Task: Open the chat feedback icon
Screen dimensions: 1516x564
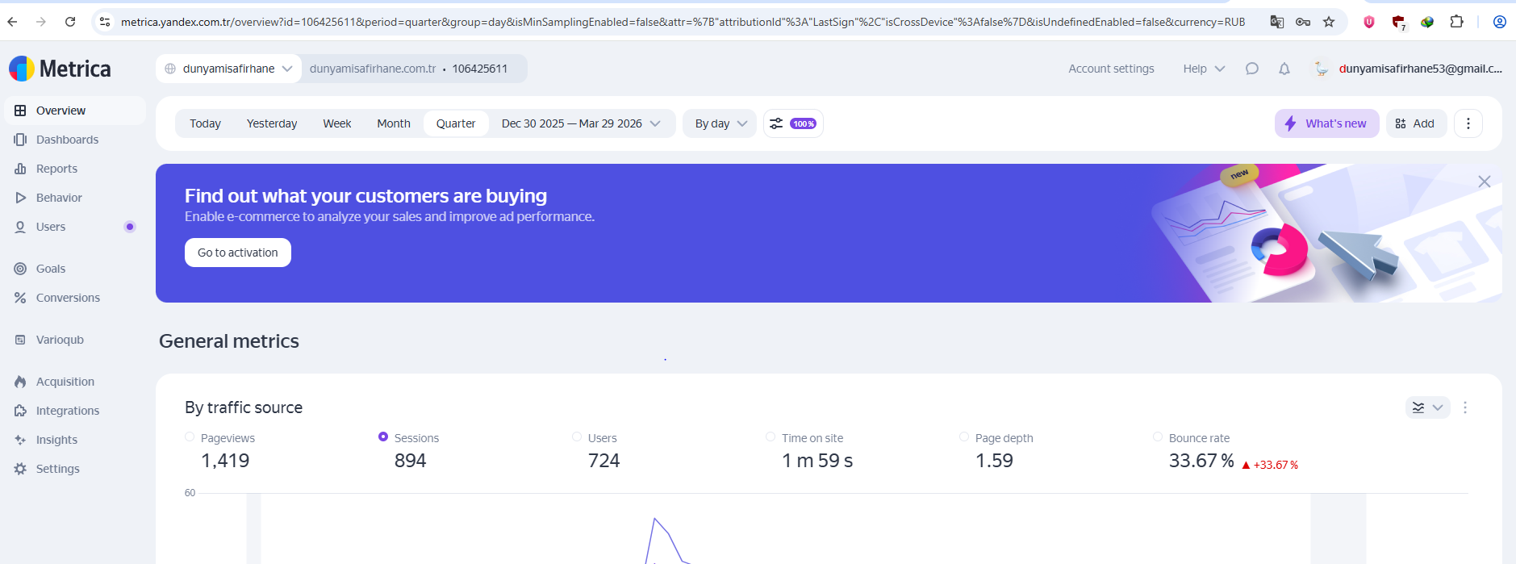Action: tap(1252, 69)
